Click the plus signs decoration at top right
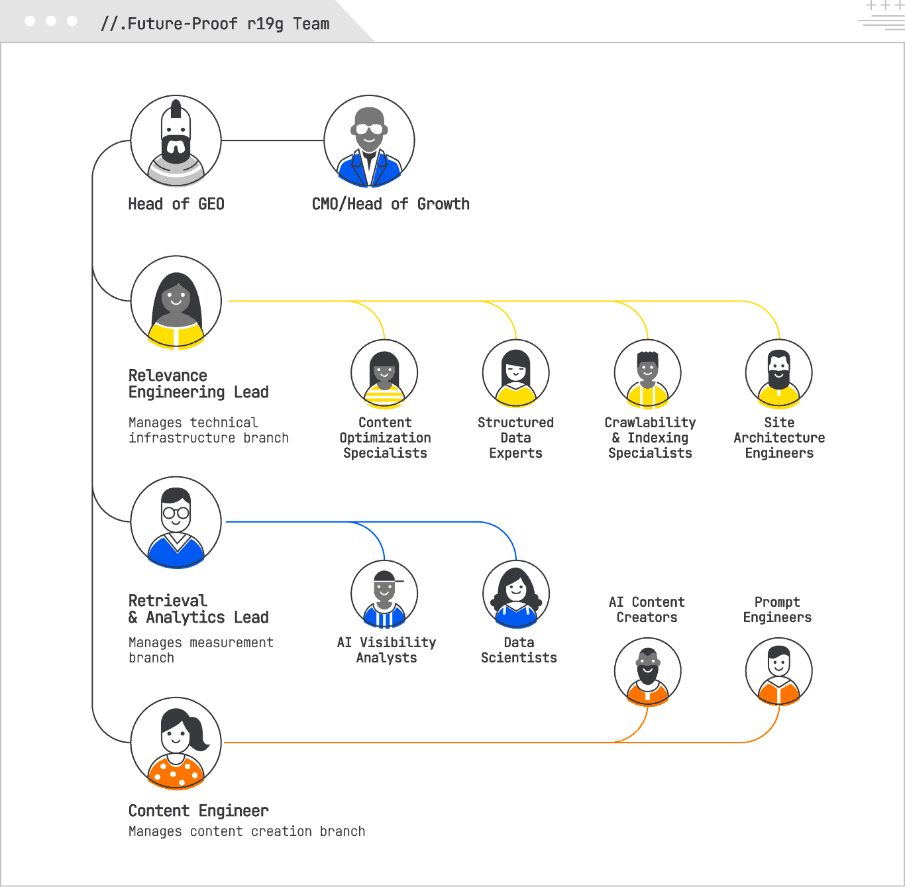 (884, 6)
